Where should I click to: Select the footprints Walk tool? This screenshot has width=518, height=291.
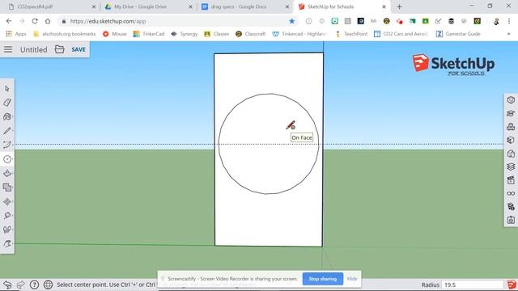pos(7,230)
